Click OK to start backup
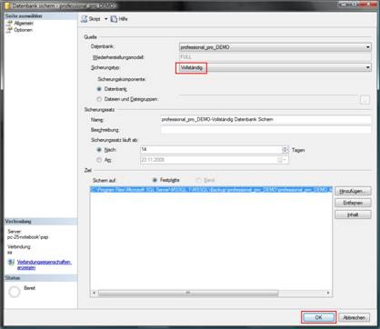This screenshot has width=380, height=329. (x=318, y=317)
